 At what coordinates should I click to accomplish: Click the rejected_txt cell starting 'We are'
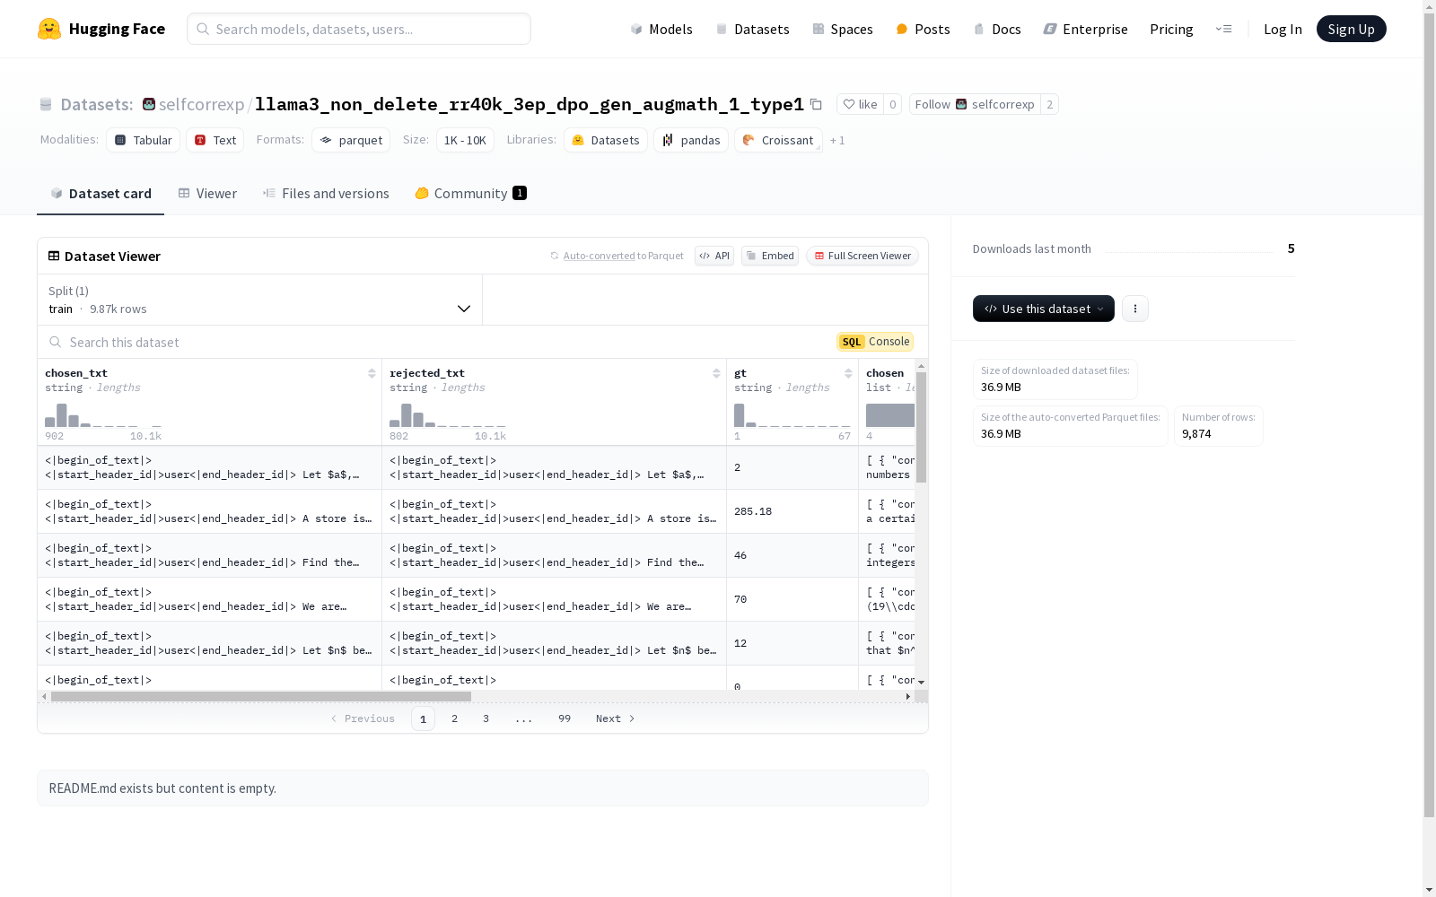click(x=555, y=599)
